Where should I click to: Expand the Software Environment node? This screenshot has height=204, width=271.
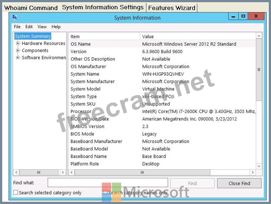(x=18, y=58)
